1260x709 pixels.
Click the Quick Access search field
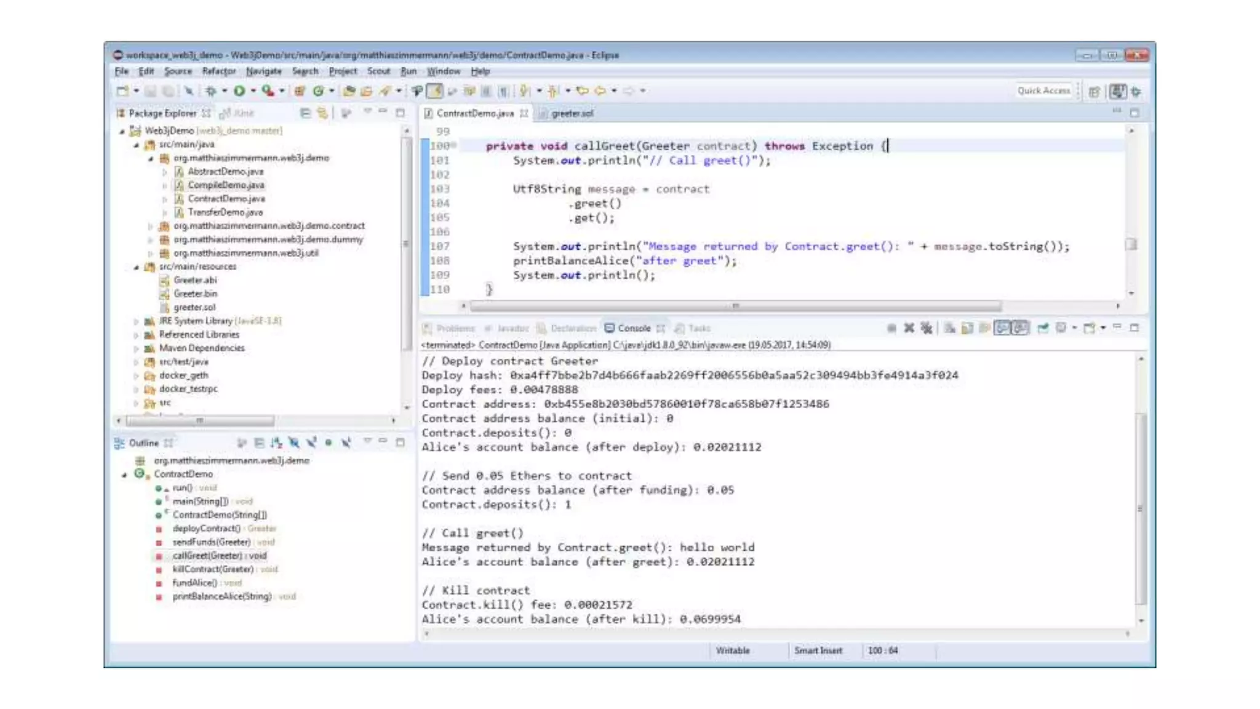click(x=1043, y=91)
